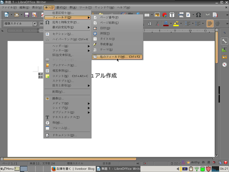Select 画像(I)... in the Insert menu

67,98
